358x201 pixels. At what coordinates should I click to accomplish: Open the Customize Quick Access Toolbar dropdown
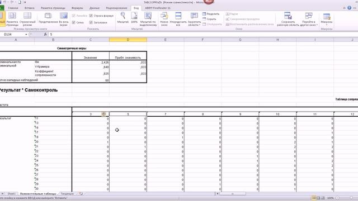(x=25, y=2)
